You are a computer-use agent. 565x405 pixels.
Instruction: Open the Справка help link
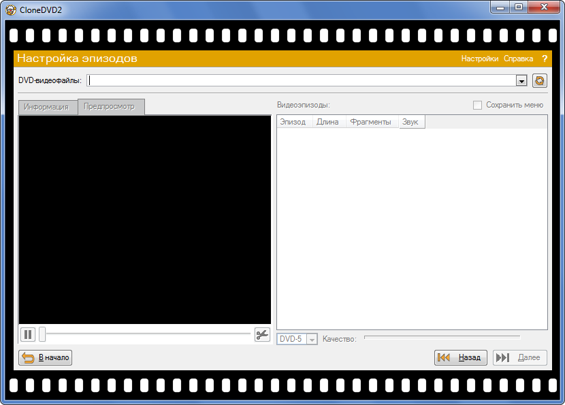519,59
